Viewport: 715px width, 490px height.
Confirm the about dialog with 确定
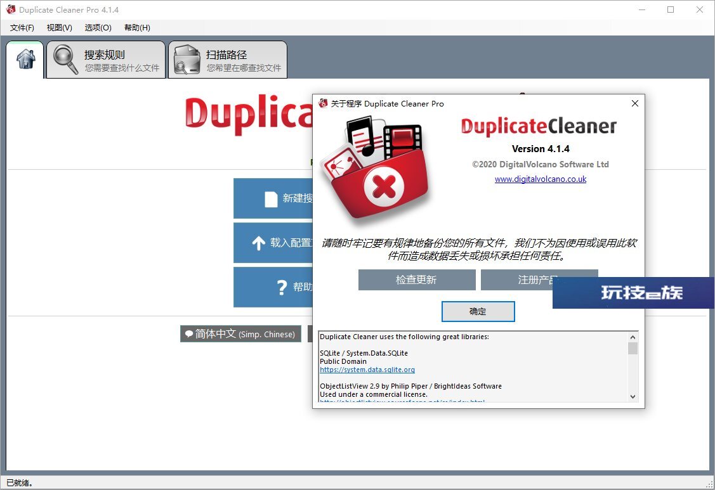coord(478,311)
